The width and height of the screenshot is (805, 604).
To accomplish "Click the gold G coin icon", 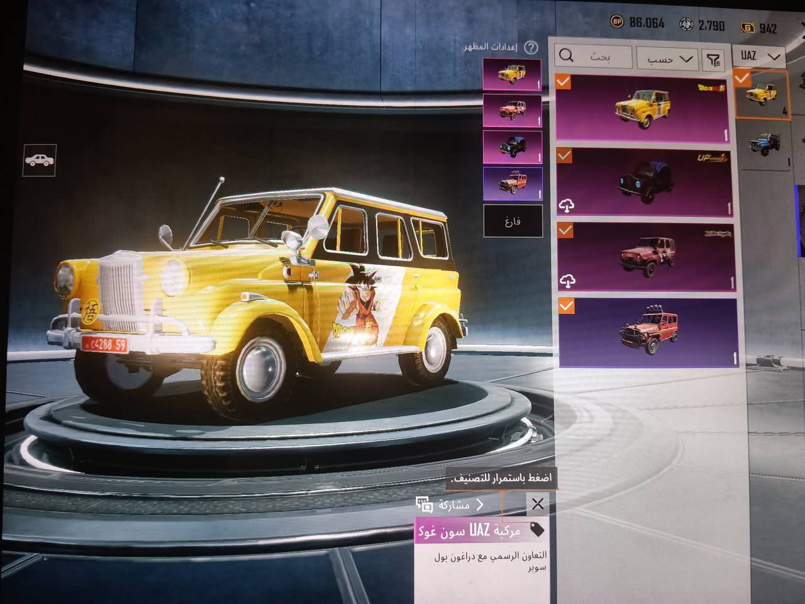I will click(747, 27).
